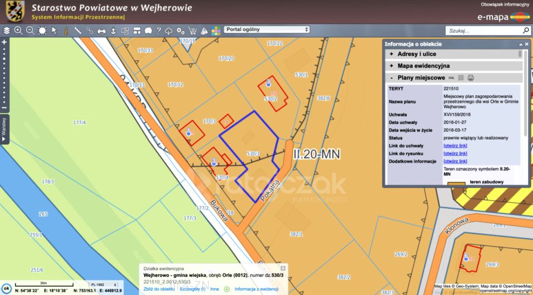Select the arrow pointer selection tool
Image resolution: width=533 pixels, height=295 pixels.
[x=54, y=31]
